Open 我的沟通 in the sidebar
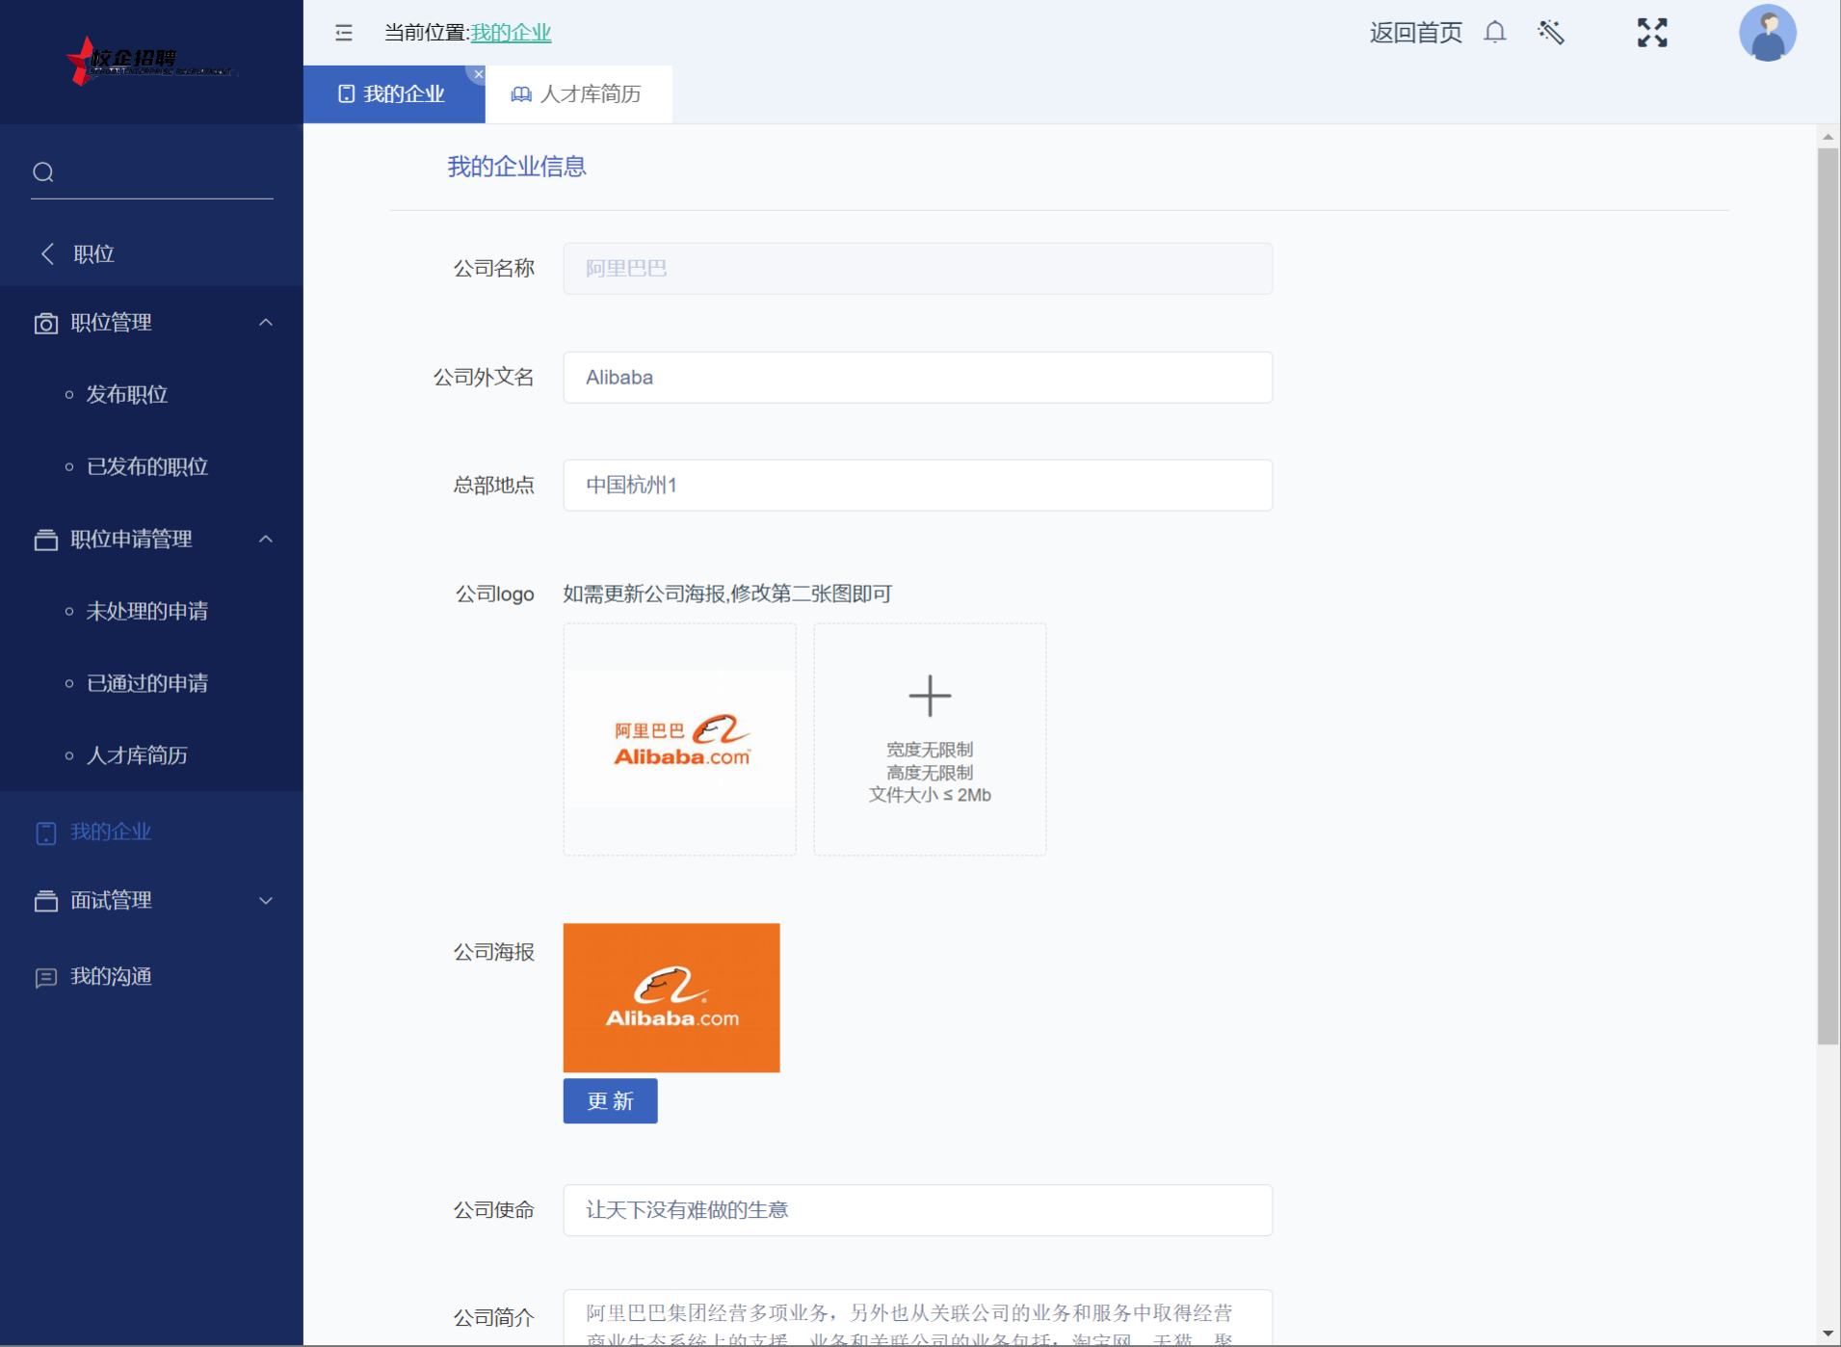The width and height of the screenshot is (1841, 1347). [x=111, y=977]
